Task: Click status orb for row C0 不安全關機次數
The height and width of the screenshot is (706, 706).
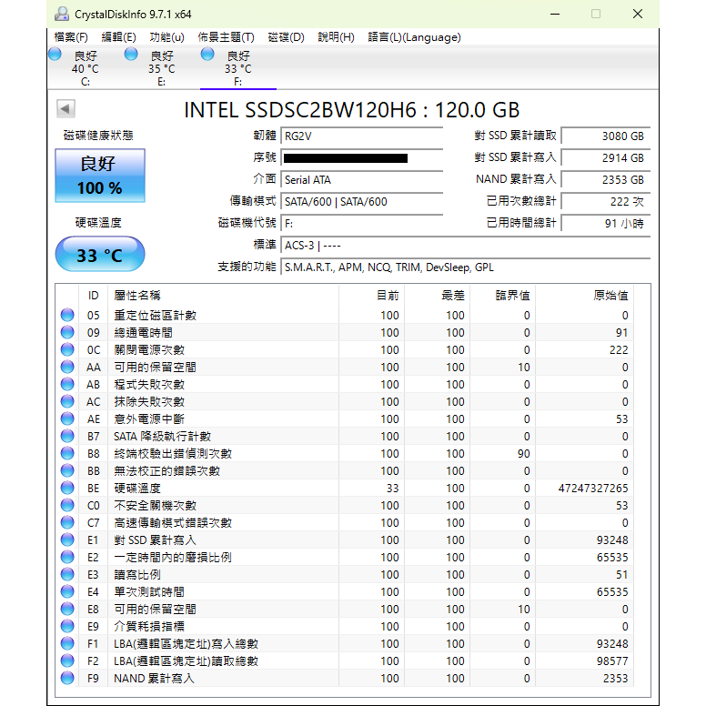Action: [67, 505]
